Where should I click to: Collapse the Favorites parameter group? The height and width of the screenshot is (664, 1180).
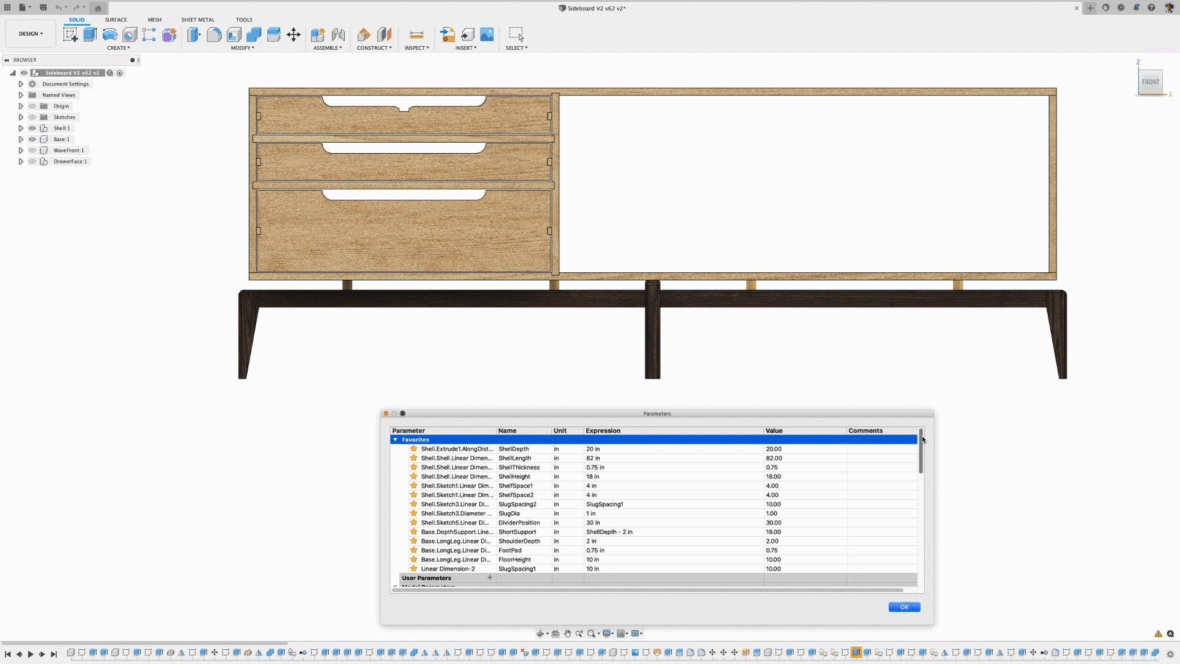[395, 440]
